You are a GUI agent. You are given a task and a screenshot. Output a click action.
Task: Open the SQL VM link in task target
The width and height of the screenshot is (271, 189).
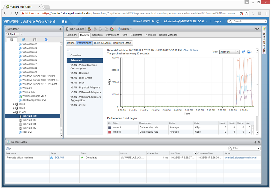tap(59, 157)
